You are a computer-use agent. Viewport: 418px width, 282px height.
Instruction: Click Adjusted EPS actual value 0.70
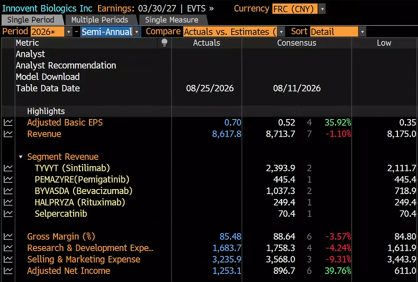[233, 123]
